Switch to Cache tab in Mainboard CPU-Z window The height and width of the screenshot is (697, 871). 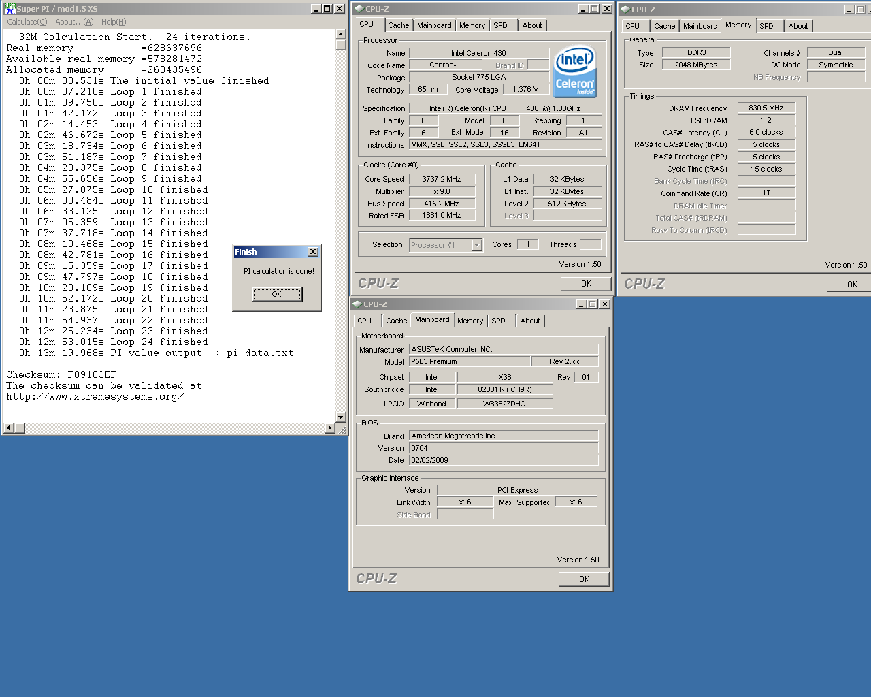(x=397, y=321)
